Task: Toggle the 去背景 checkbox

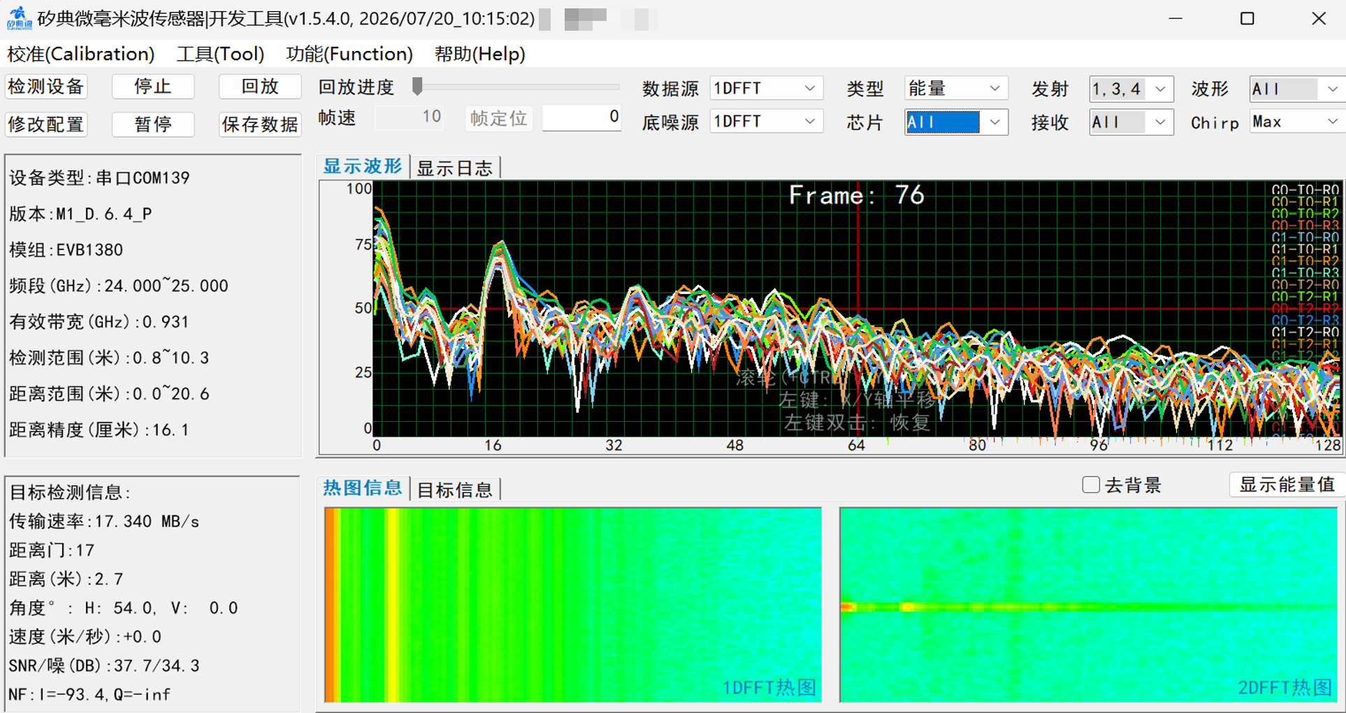Action: click(1090, 485)
